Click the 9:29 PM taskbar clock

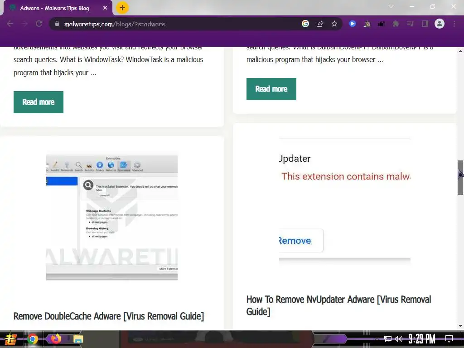pos(422,339)
